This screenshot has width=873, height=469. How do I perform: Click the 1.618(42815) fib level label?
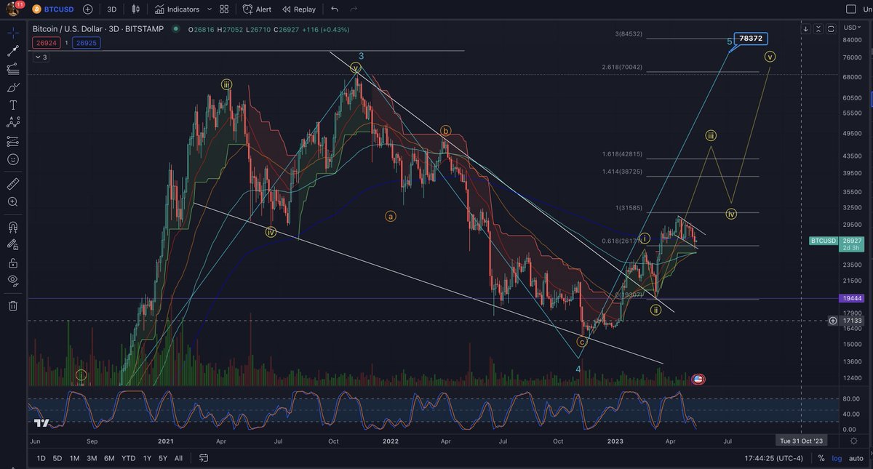tap(622, 154)
